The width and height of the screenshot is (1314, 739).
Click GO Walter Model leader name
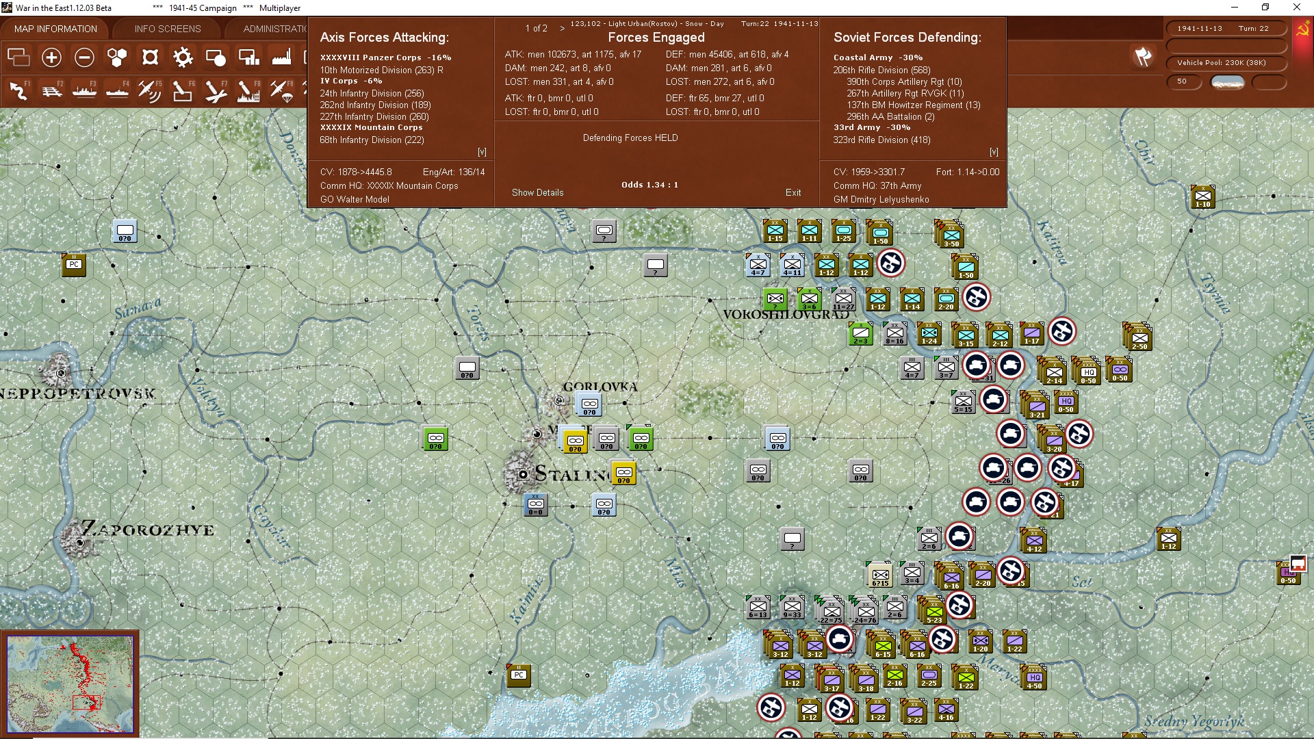coord(355,200)
